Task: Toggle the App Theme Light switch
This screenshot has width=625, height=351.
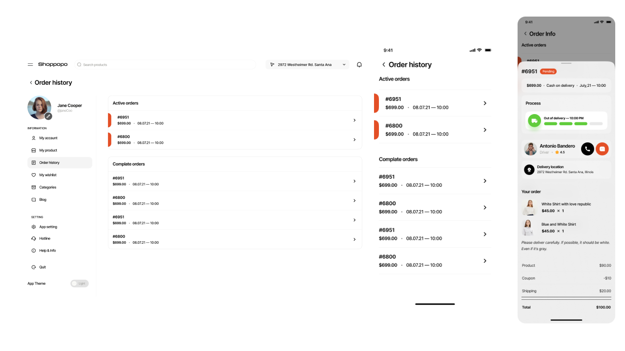Action: click(80, 283)
